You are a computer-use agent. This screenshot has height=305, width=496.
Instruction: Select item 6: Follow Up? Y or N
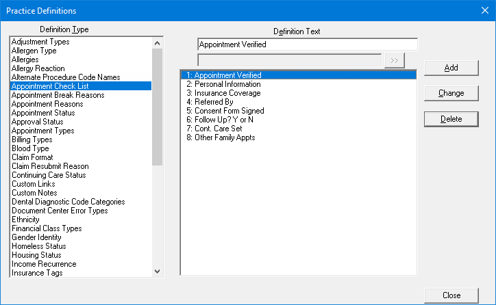click(299, 120)
